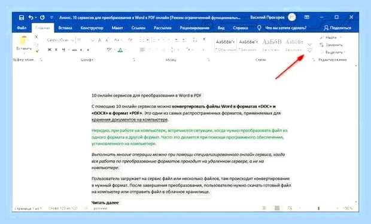The image size is (371, 224).
Task: Switch to the Макет tab
Action: pyautogui.click(x=117, y=28)
